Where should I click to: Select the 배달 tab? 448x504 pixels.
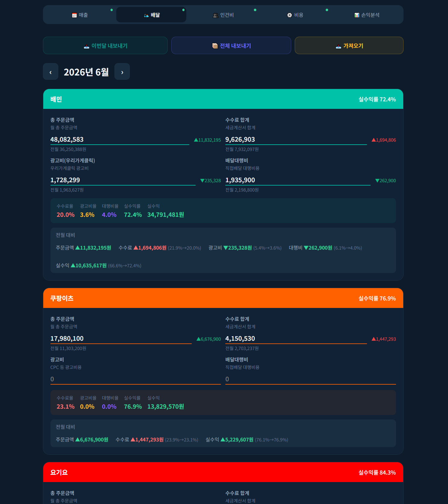point(151,15)
